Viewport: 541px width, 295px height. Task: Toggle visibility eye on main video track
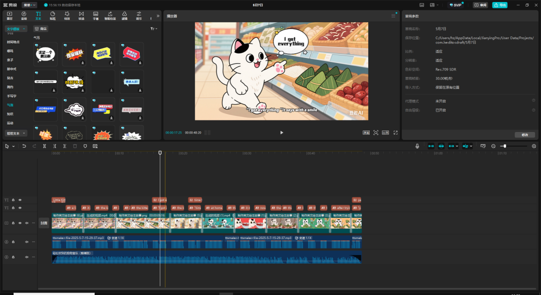[20, 223]
